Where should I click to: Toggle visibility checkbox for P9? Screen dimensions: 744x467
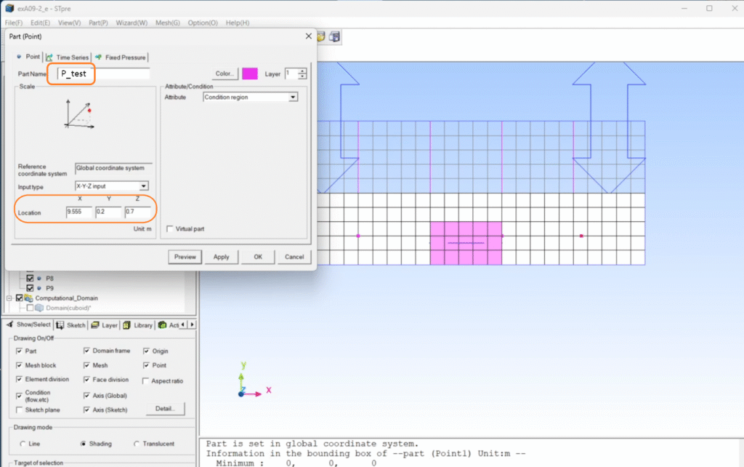30,288
